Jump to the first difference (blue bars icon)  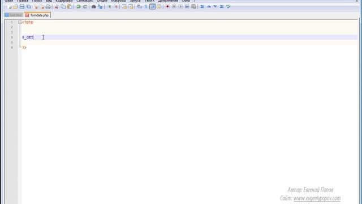tap(202, 7)
